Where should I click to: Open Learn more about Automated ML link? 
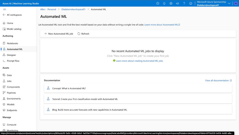pos(162,25)
